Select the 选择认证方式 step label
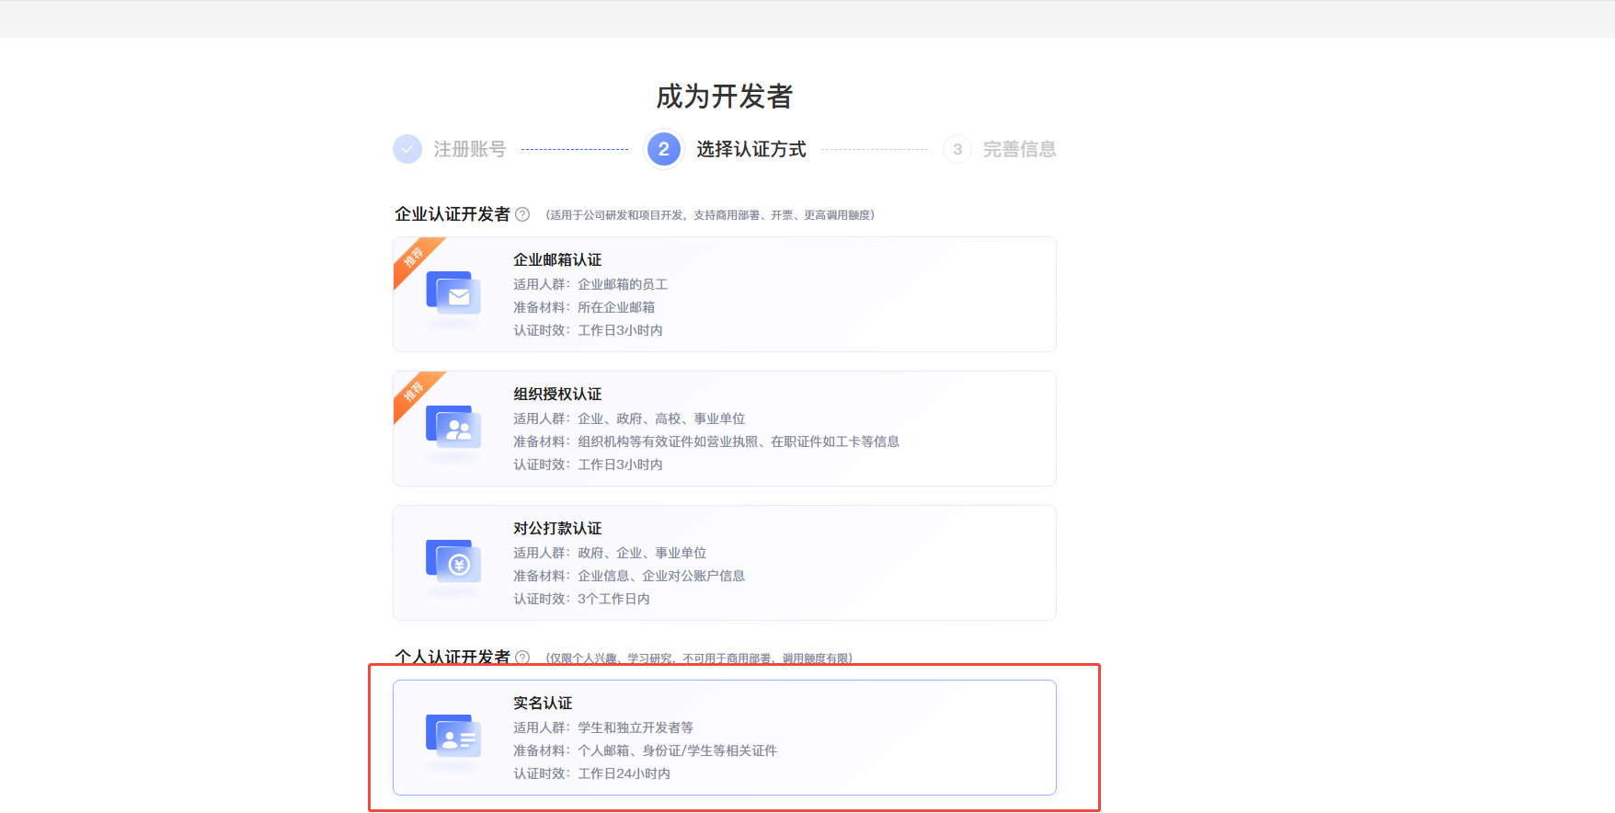This screenshot has height=813, width=1615. [750, 149]
